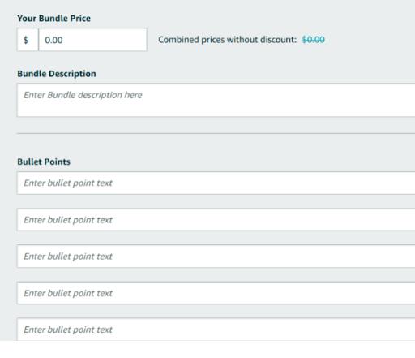Click the Enter Bundle description here placeholder

pos(83,95)
